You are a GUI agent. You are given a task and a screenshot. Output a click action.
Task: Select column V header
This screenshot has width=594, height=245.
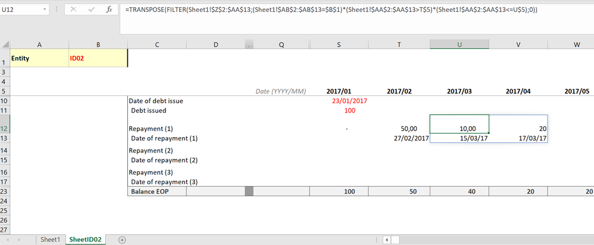(518, 45)
